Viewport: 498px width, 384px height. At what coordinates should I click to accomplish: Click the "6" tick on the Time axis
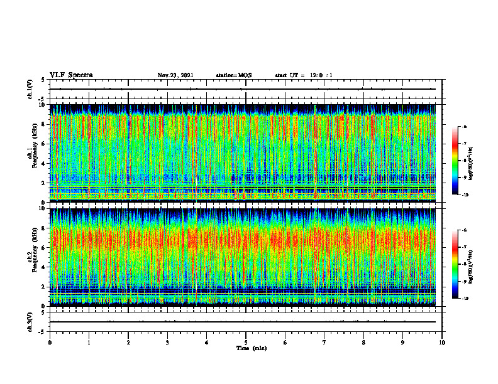[285, 343]
